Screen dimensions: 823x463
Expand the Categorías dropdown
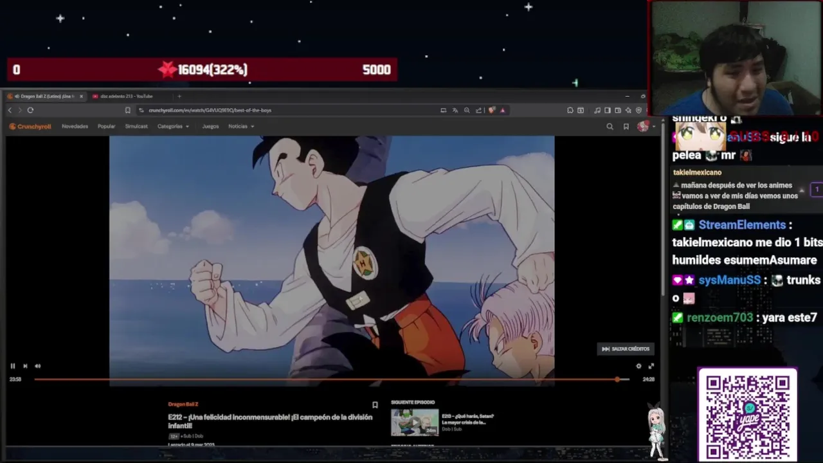[x=173, y=127]
